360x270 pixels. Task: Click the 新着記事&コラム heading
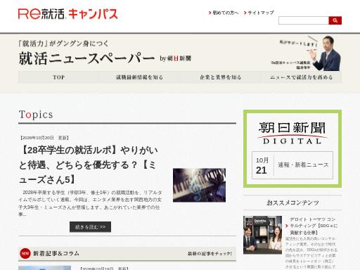coord(56,254)
